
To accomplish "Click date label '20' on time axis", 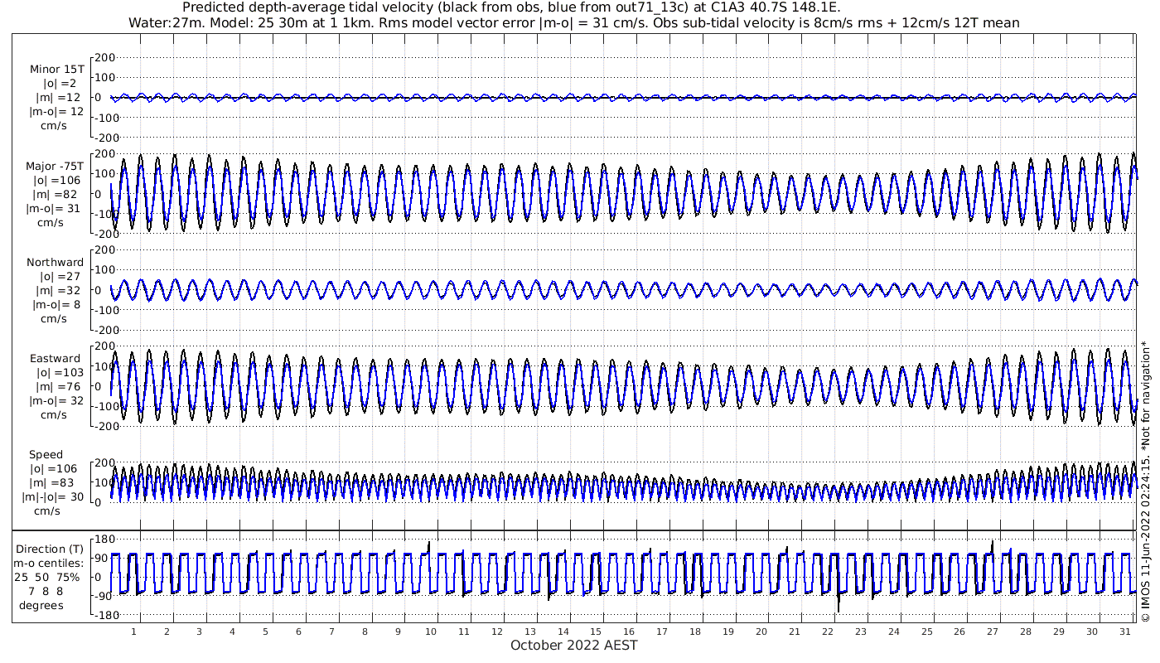I will coord(761,632).
